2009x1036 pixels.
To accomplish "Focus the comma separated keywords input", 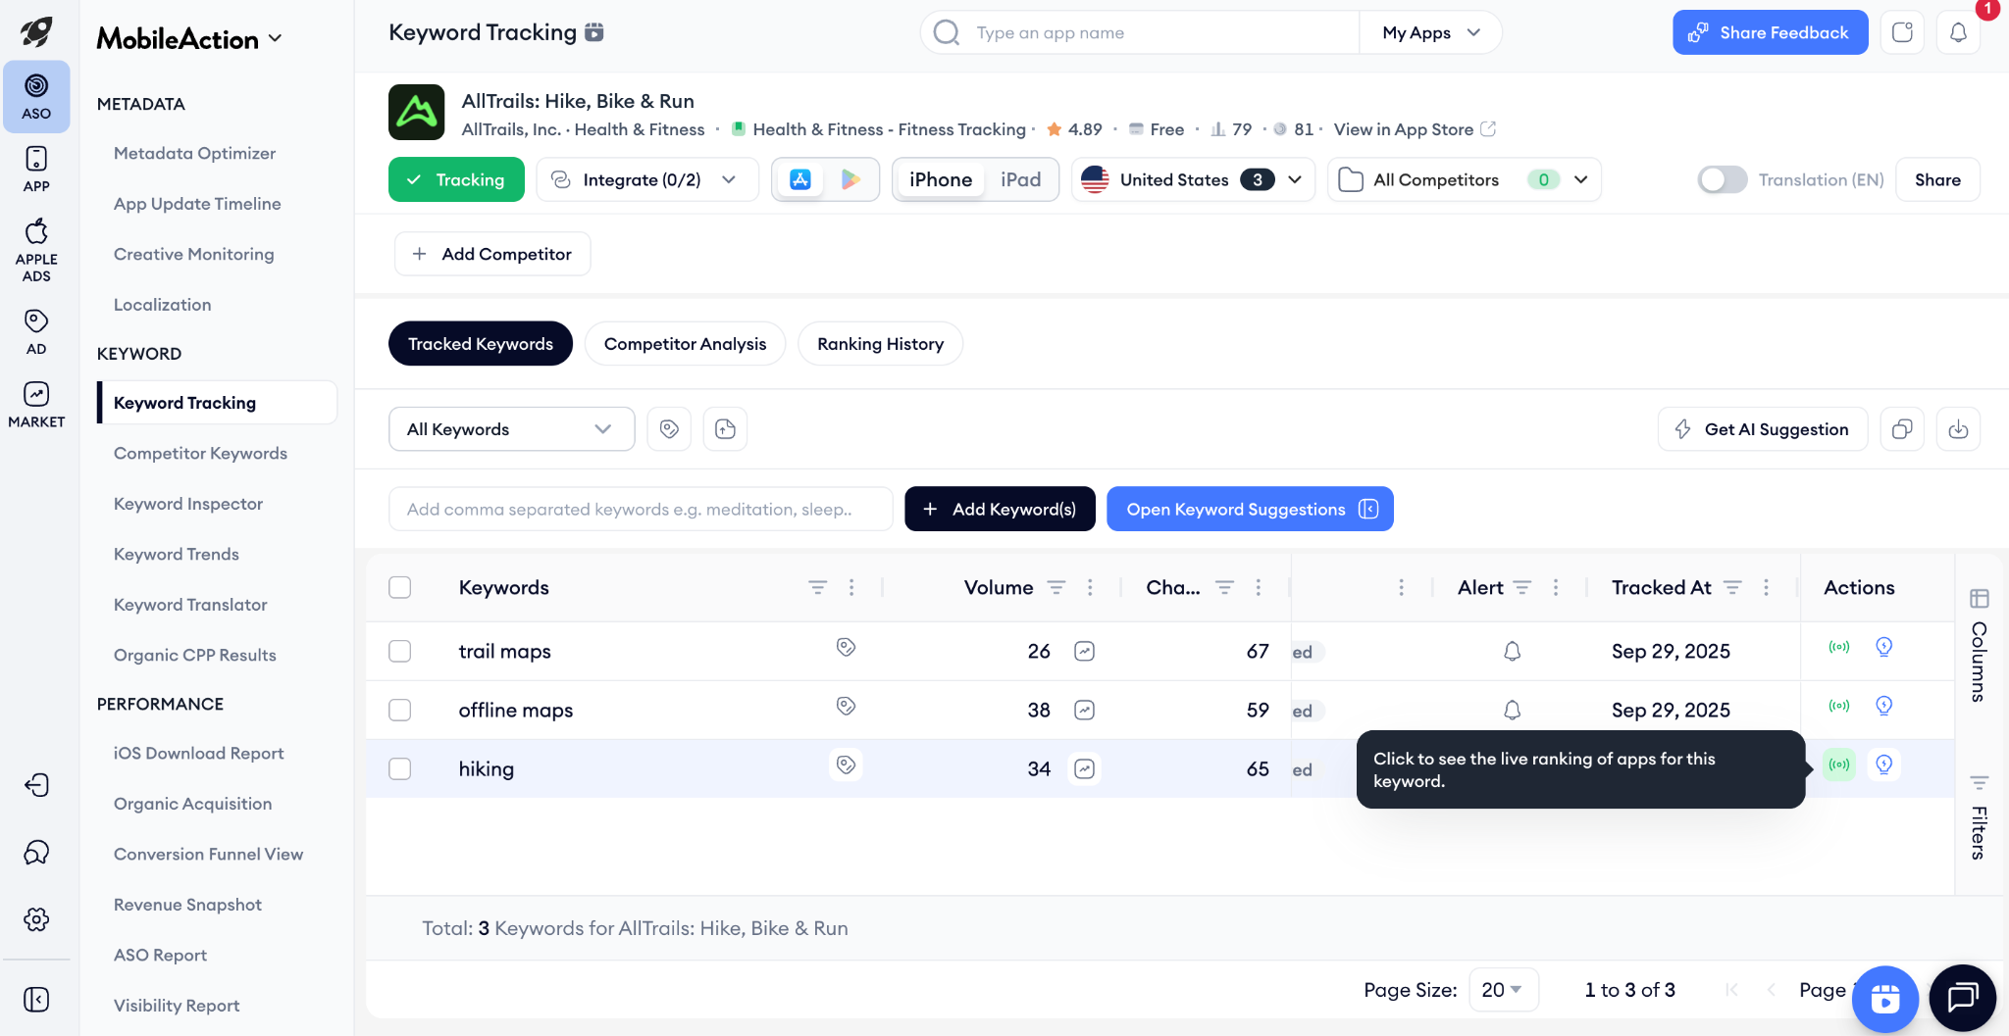I will (641, 509).
